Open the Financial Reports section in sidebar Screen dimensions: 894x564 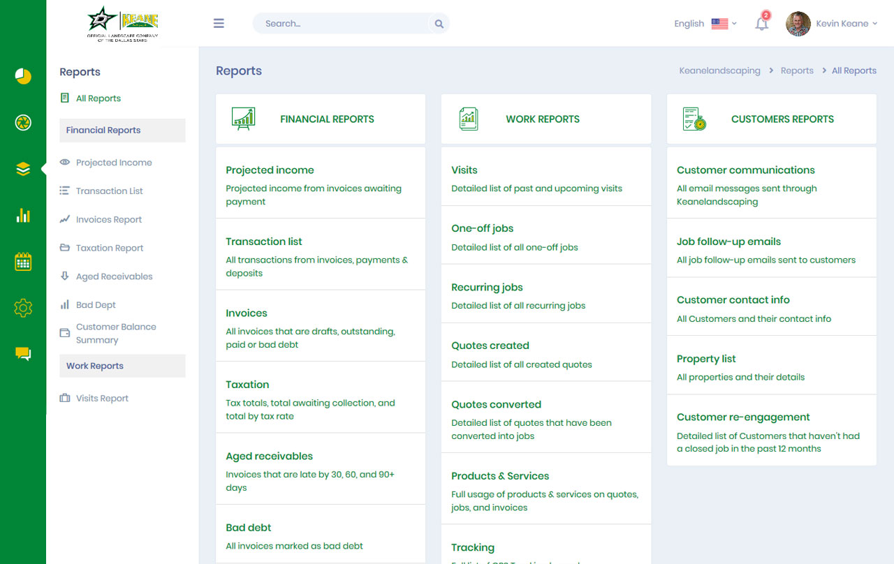(103, 130)
